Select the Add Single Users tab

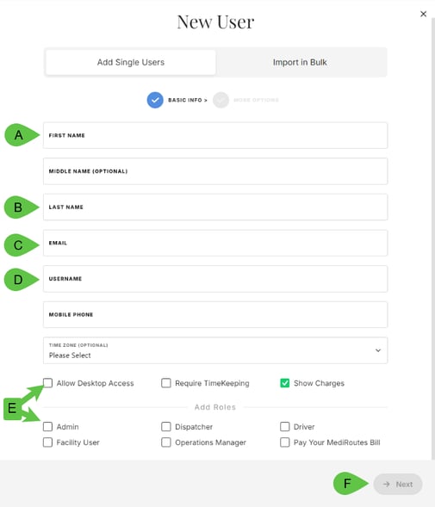[x=131, y=62]
